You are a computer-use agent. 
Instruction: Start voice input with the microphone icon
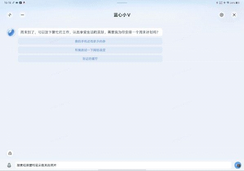pos(9,165)
